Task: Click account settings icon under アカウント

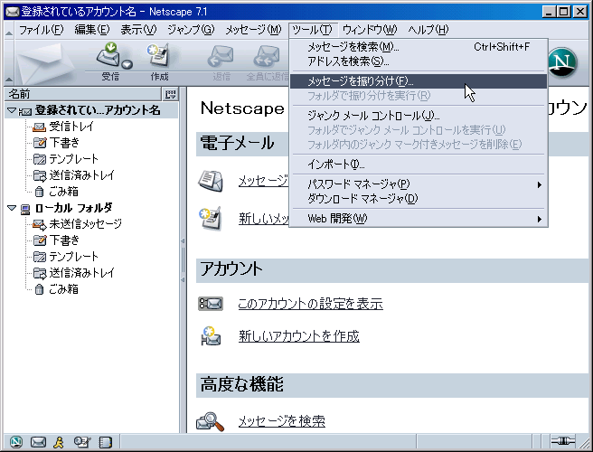Action: click(211, 304)
